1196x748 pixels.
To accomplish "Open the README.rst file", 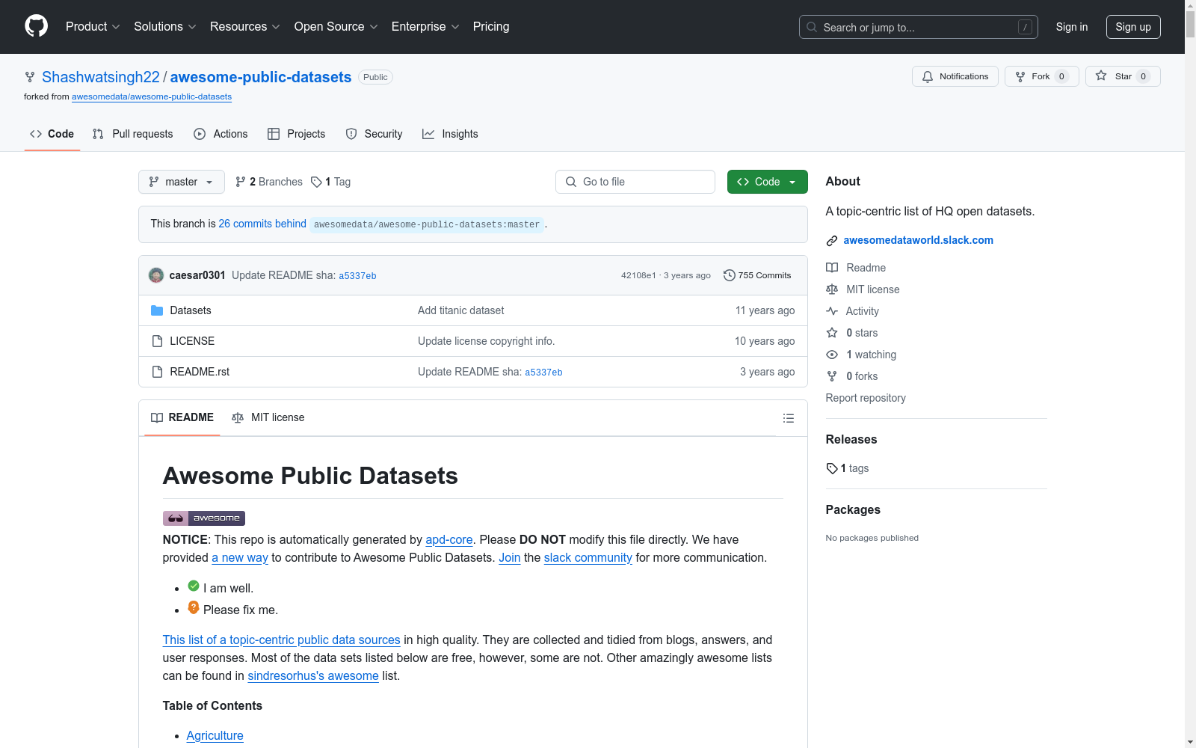I will 200,372.
